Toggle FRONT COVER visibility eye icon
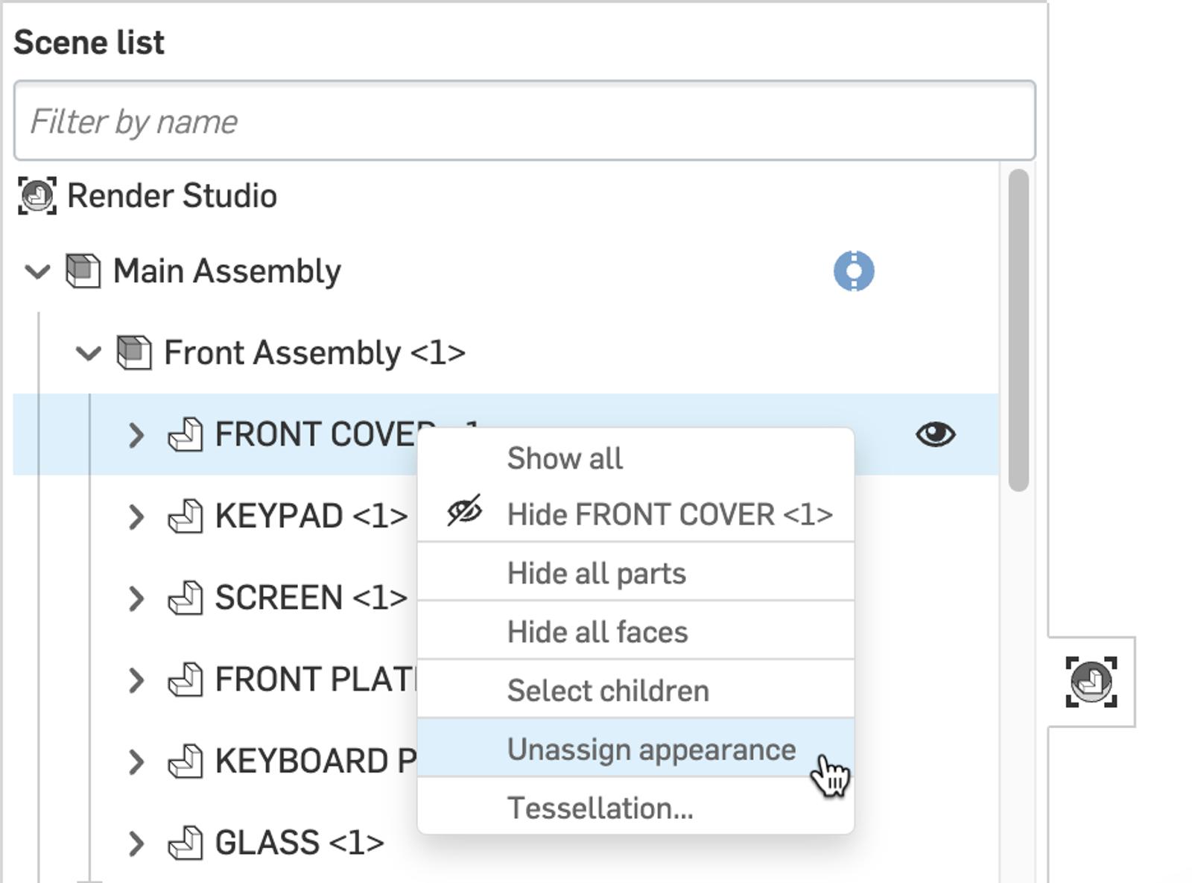 [935, 434]
